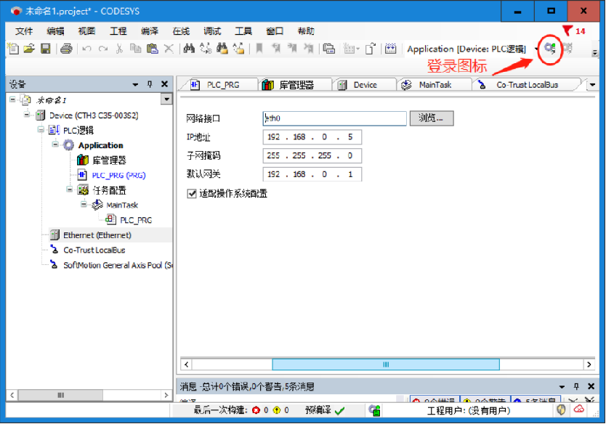Click the 预编译 status bar entry
Image resolution: width=606 pixels, height=424 pixels.
coord(324,410)
